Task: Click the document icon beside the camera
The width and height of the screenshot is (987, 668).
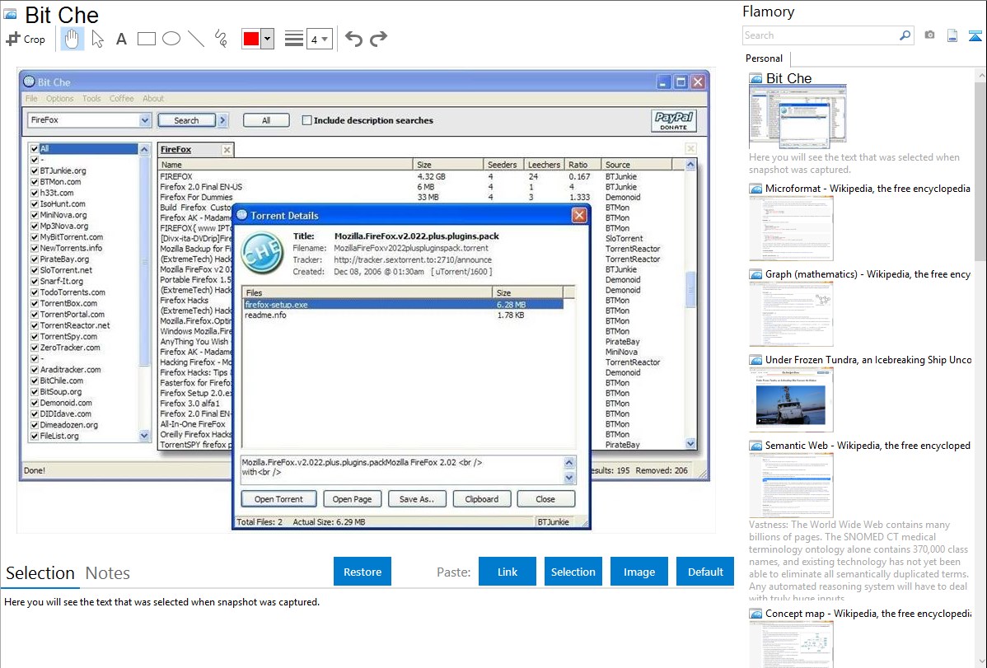Action: point(952,35)
